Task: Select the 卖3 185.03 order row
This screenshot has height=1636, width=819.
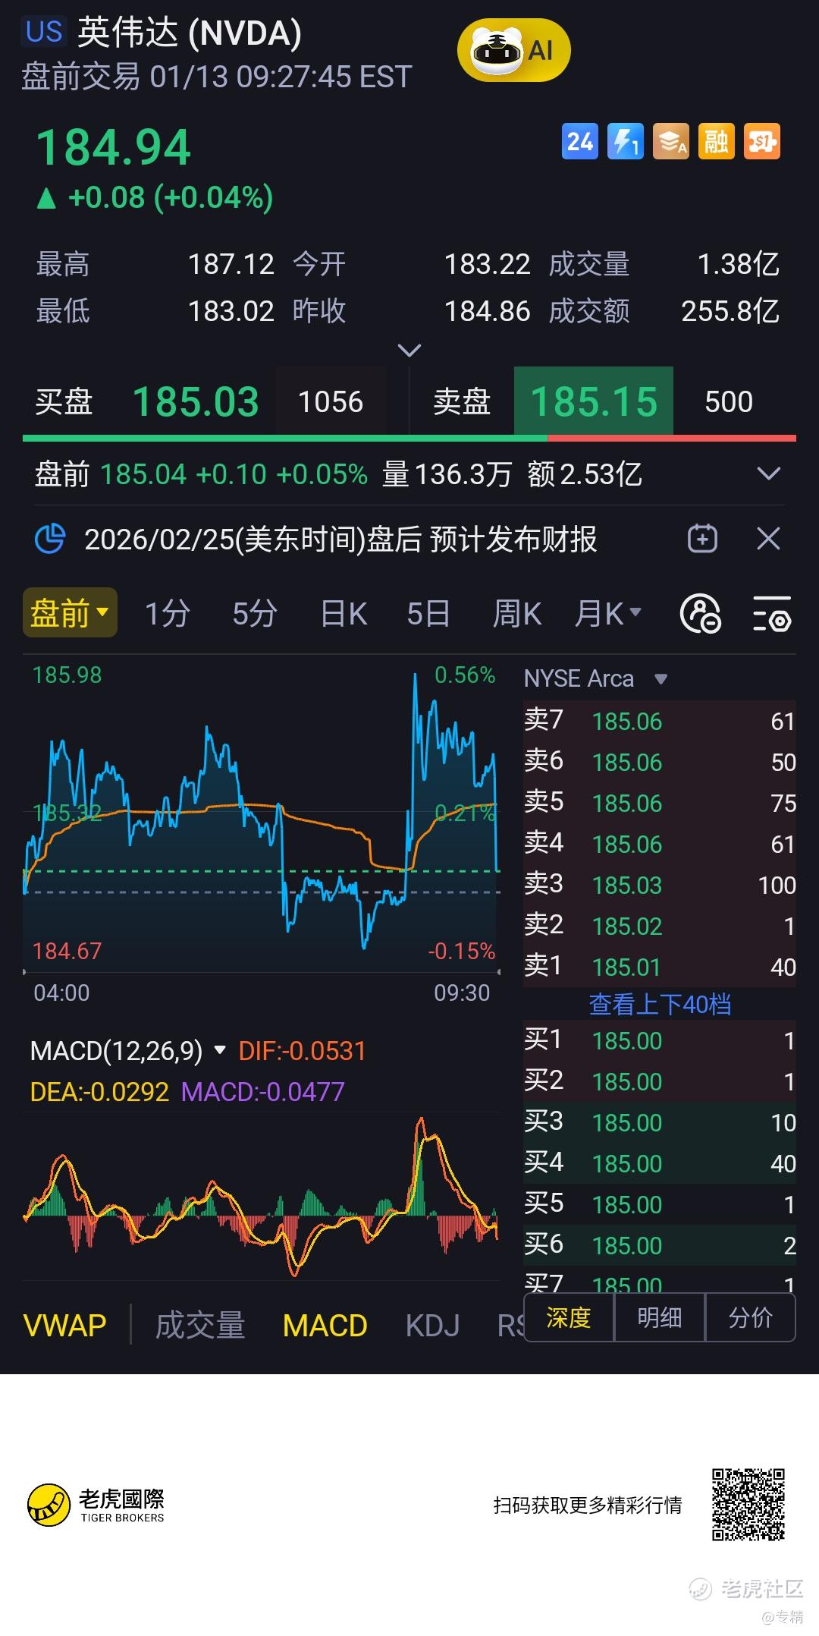Action: coord(660,885)
